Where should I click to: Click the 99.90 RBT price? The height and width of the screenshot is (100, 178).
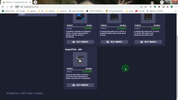pyautogui.click(x=156, y=29)
